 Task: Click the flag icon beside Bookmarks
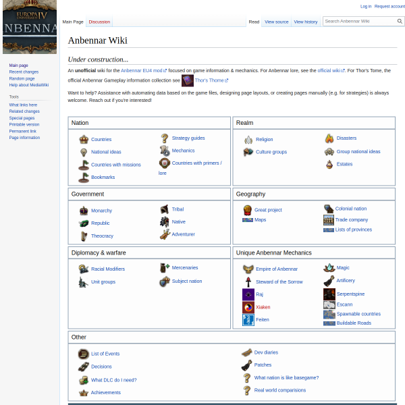tap(84, 178)
